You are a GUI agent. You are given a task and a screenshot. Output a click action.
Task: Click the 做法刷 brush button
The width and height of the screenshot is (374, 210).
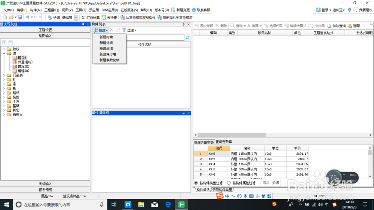pos(318,26)
